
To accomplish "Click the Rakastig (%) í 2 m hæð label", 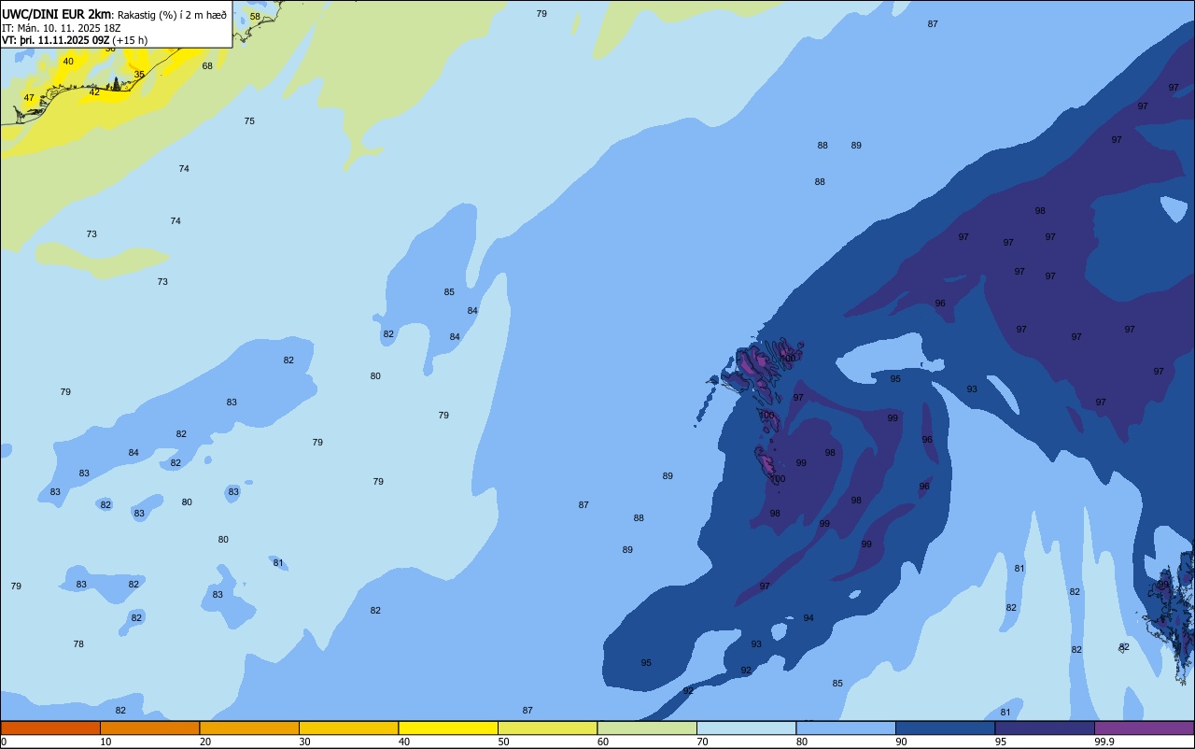I will pos(173,15).
